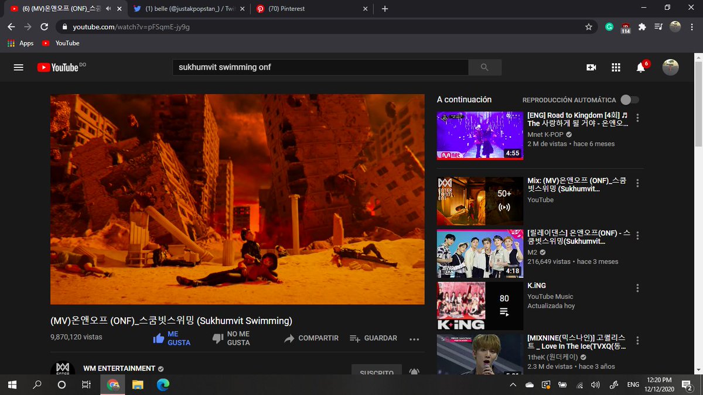
Task: Open the WM Entertainment channel avatar
Action: click(62, 369)
